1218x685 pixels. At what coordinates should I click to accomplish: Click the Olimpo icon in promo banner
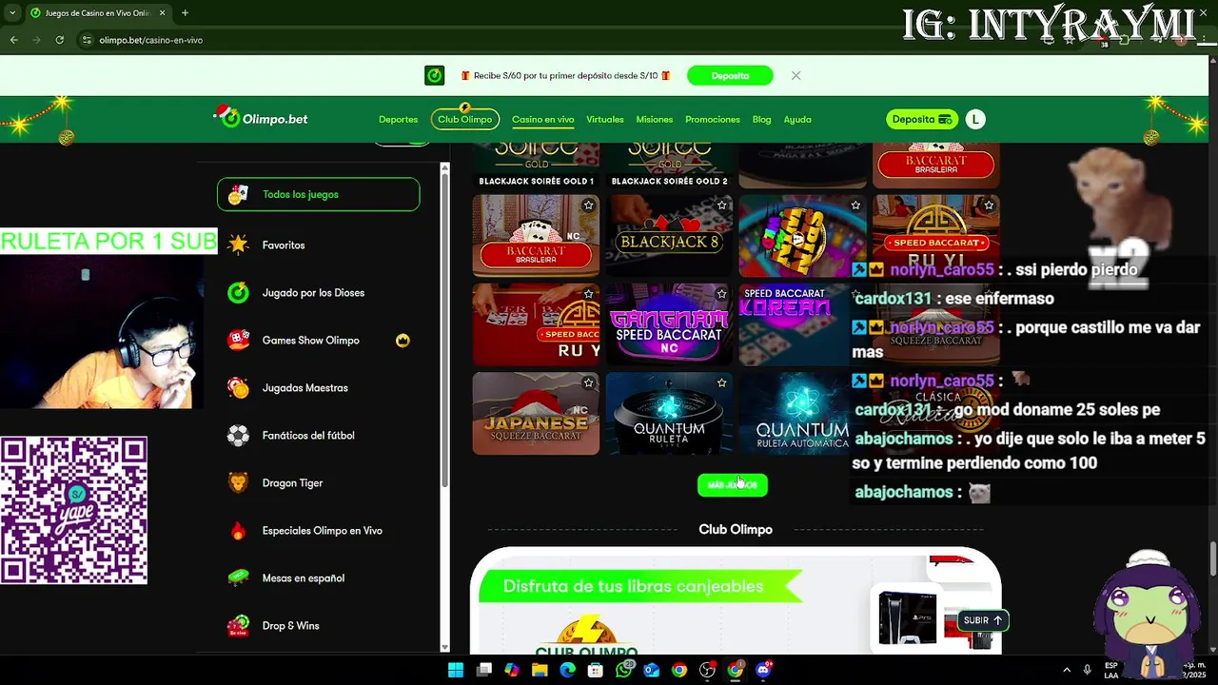[x=435, y=75]
